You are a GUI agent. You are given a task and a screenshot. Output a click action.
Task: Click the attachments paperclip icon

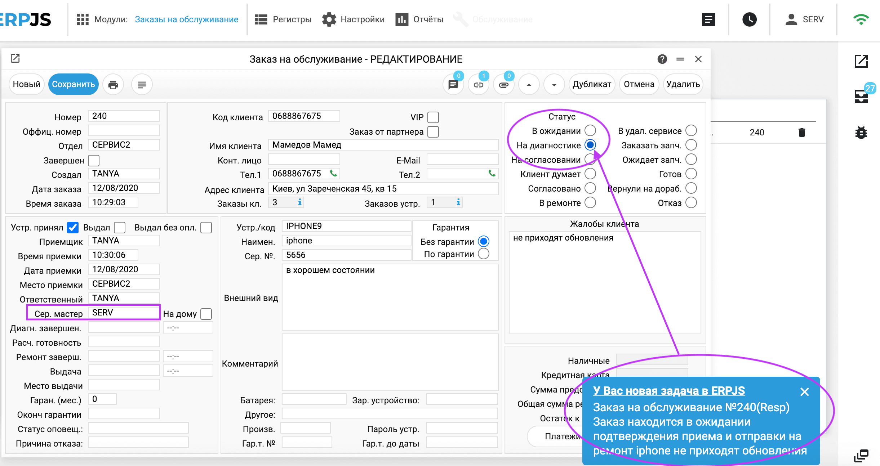pos(503,85)
